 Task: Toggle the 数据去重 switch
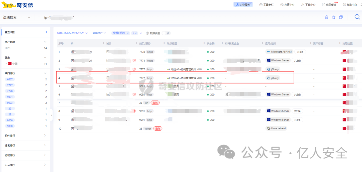[166, 33]
